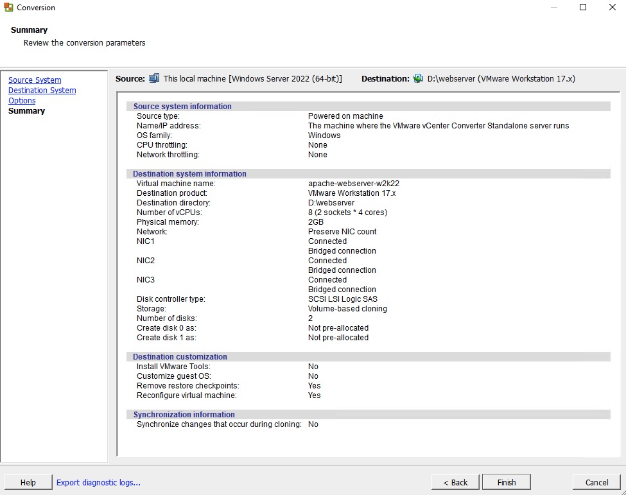The height and width of the screenshot is (495, 626).
Task: Select the value apache-webserver-w2k22
Action: coord(354,183)
